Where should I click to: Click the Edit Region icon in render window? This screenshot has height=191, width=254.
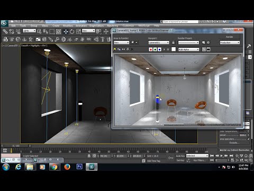[133, 42]
